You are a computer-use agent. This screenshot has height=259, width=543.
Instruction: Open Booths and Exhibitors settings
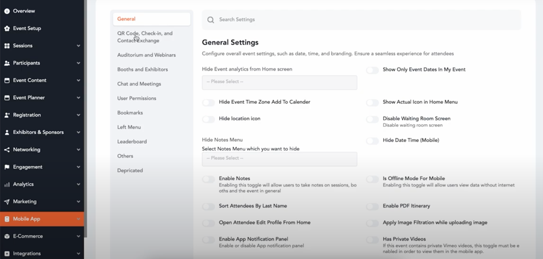pos(143,69)
